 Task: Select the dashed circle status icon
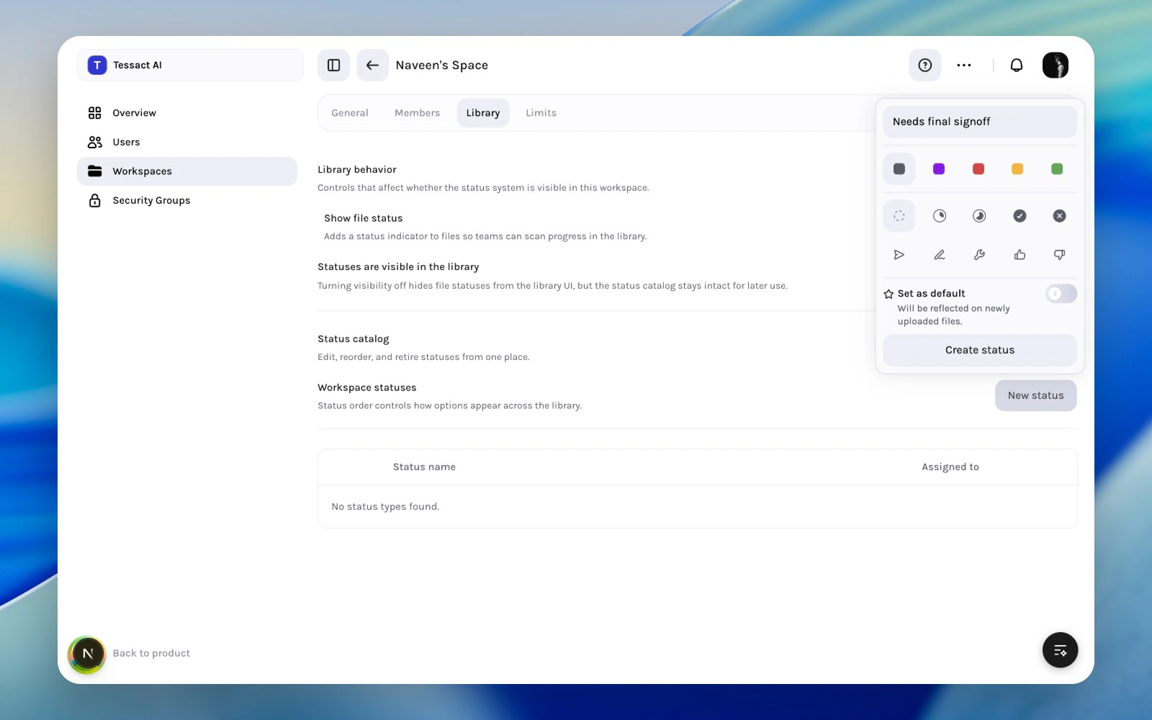click(x=899, y=216)
